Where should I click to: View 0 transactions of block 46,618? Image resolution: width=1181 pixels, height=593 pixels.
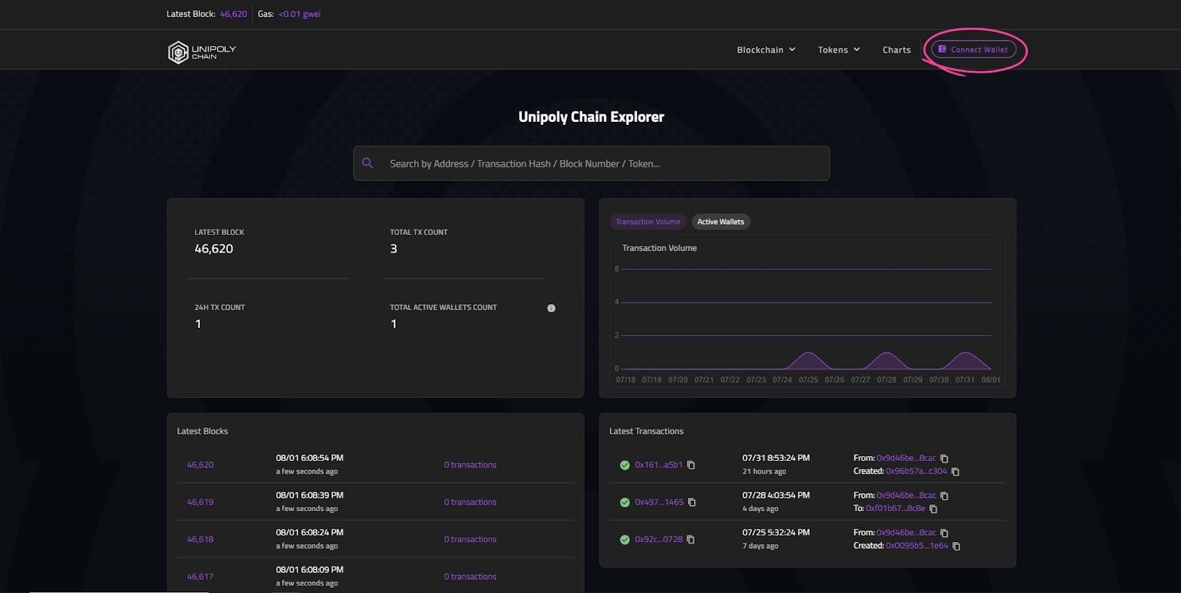coord(470,540)
